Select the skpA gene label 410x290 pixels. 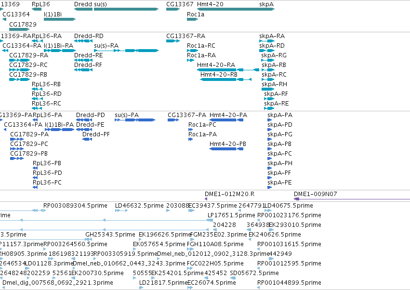point(266,4)
